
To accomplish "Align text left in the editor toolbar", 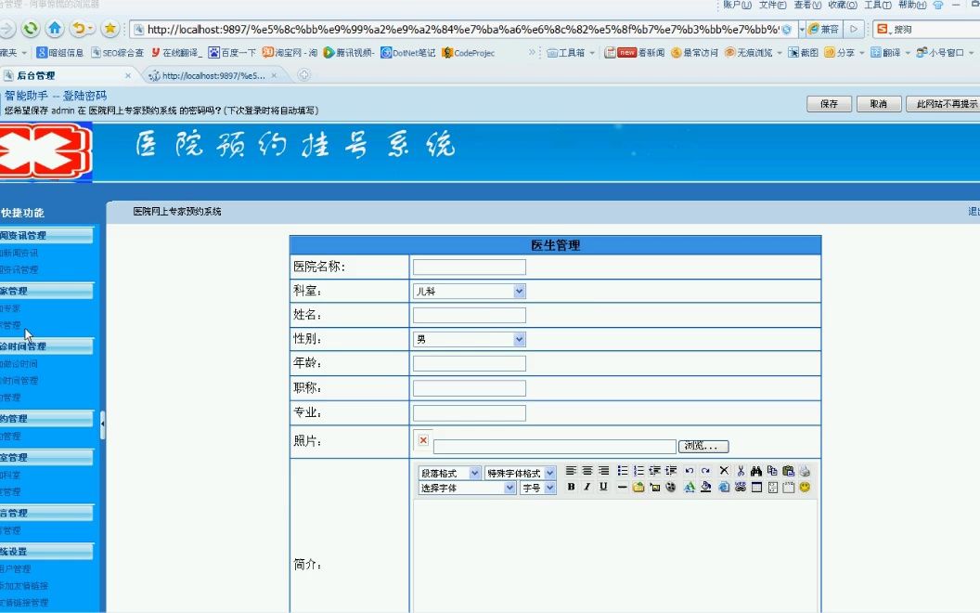I will click(x=571, y=471).
